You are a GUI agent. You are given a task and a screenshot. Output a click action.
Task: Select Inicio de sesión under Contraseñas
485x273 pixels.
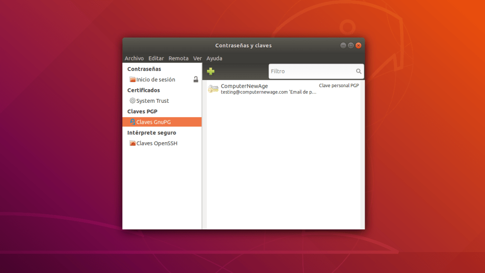tap(156, 79)
